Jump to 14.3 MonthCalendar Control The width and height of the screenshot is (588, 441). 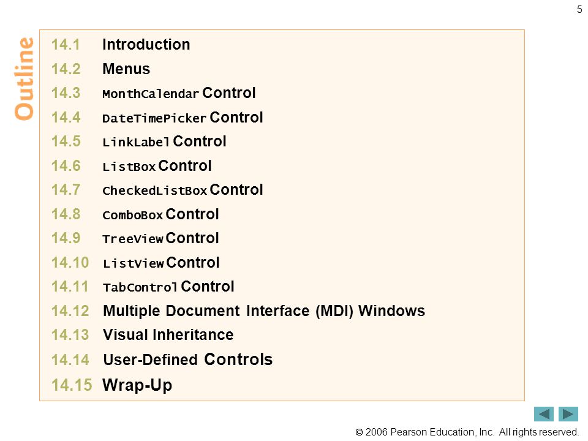click(153, 93)
